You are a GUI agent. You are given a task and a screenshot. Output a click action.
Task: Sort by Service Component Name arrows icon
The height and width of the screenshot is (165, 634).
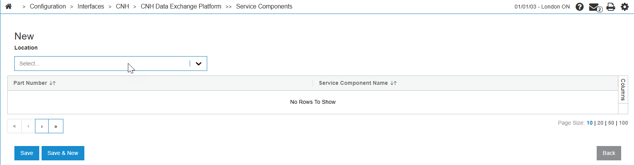[x=393, y=83]
